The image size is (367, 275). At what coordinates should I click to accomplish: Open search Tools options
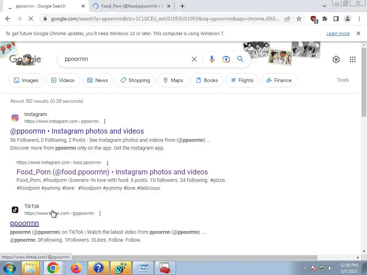343,80
